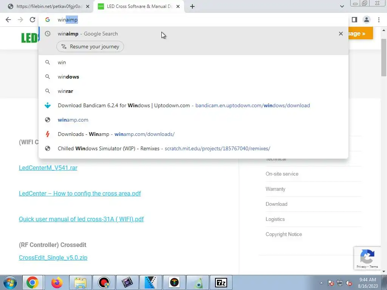This screenshot has height=290, width=387.
Task: Open Quick user manual led cross-31A PDF
Action: 81,219
